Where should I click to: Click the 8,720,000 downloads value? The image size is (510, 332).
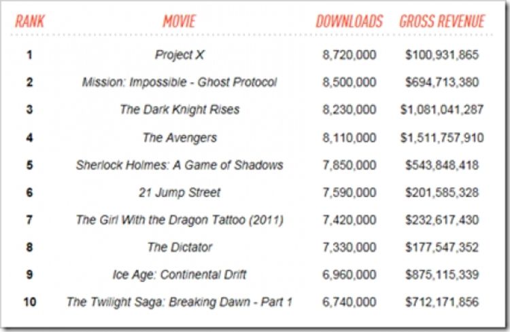[x=350, y=55]
